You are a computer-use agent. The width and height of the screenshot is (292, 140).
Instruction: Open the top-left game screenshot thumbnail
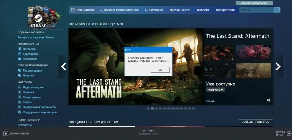click(218, 53)
